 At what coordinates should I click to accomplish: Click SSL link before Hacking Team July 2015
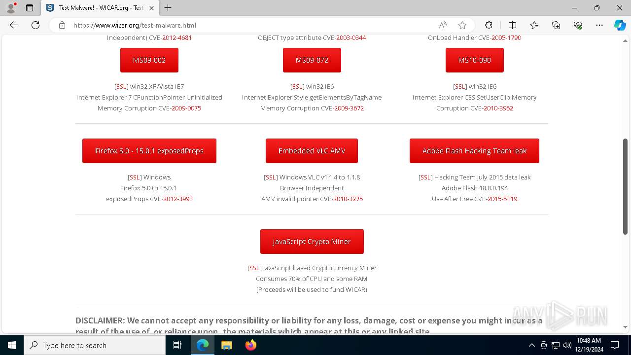(425, 177)
